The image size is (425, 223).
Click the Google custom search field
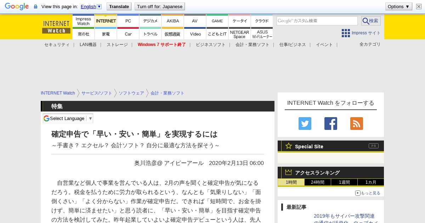coord(317,21)
